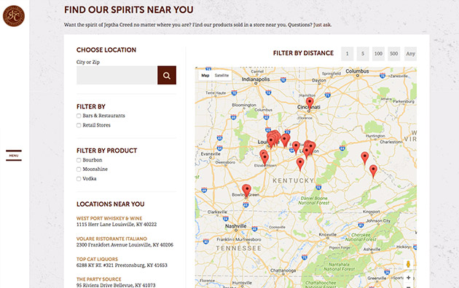Open Top Cat Liquors location link

(97, 259)
